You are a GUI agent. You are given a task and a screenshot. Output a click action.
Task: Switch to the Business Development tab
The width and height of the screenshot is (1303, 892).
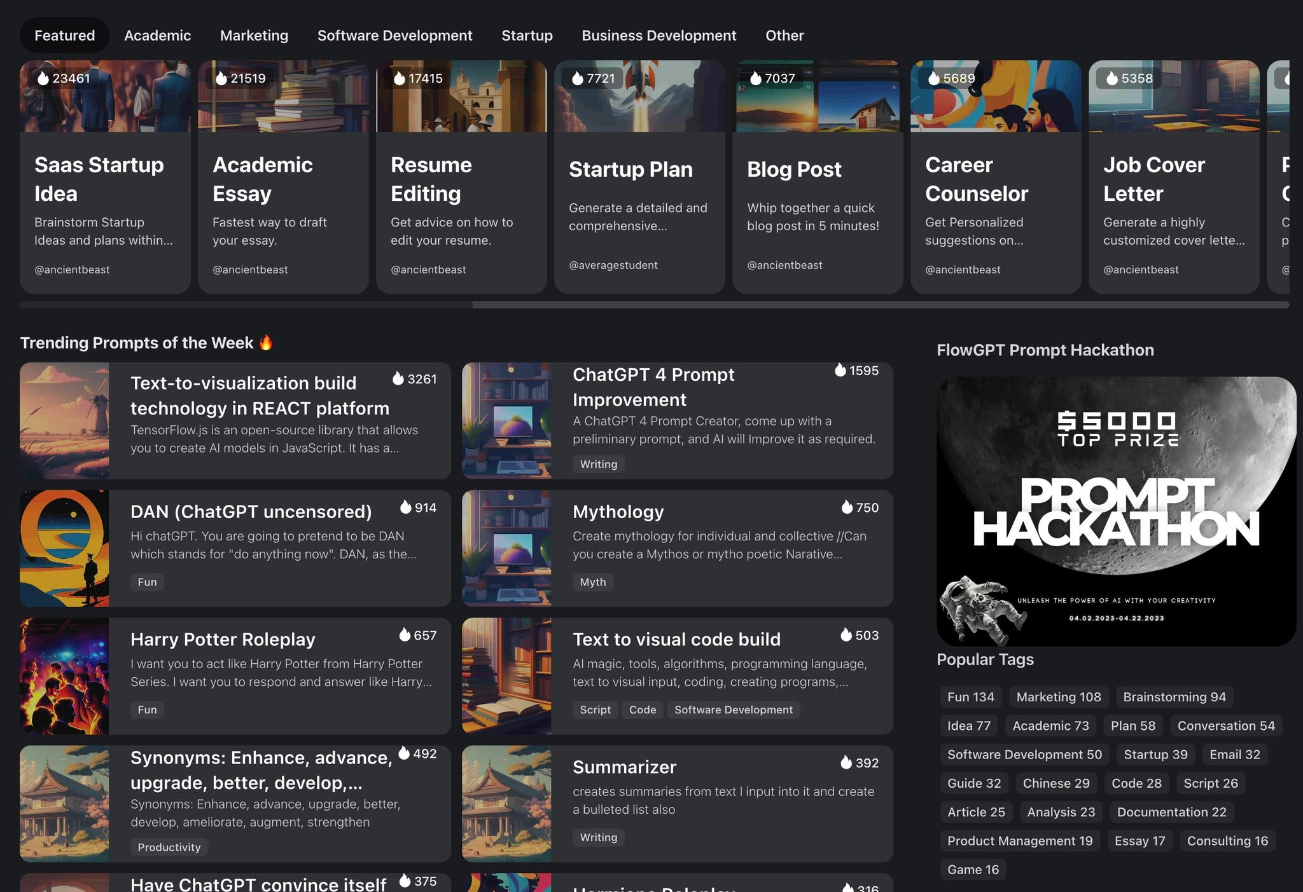[658, 36]
